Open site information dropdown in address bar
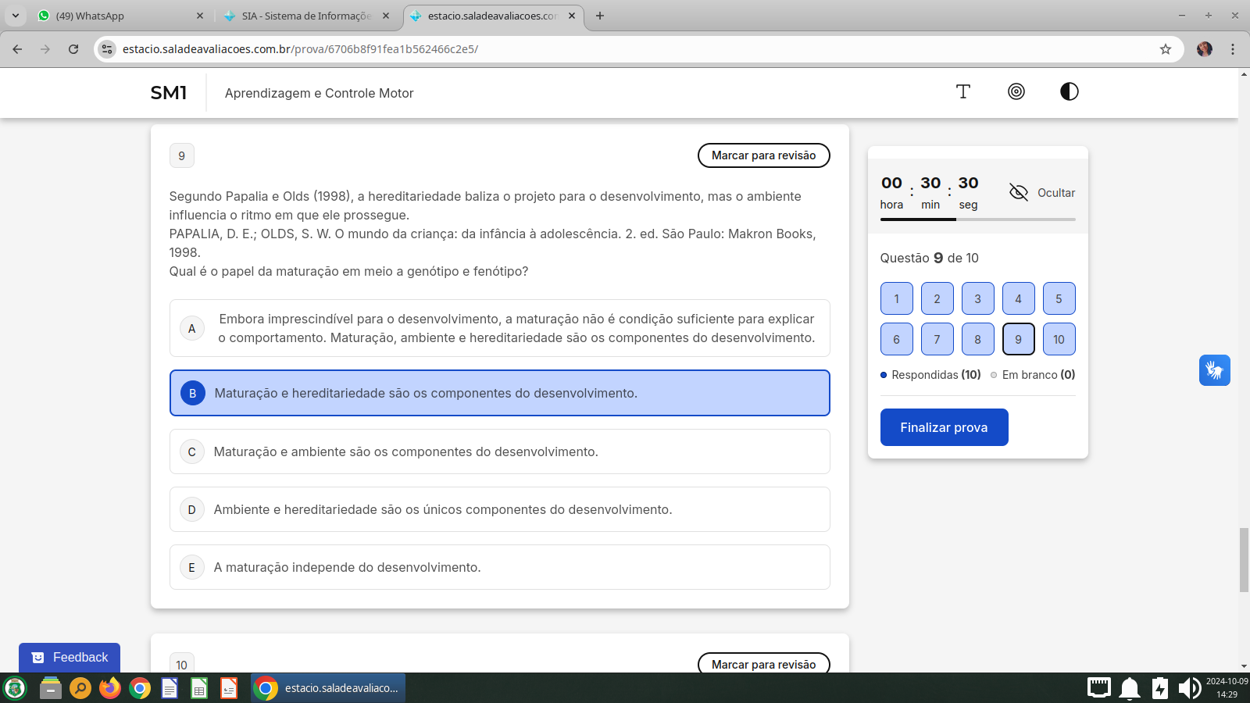This screenshot has width=1250, height=703. pos(108,49)
